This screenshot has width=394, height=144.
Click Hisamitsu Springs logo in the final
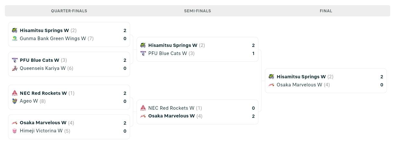(272, 77)
